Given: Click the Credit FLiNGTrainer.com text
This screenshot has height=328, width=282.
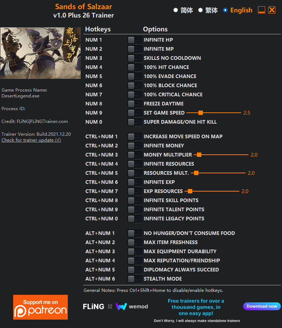Looking at the screenshot, I should [35, 121].
